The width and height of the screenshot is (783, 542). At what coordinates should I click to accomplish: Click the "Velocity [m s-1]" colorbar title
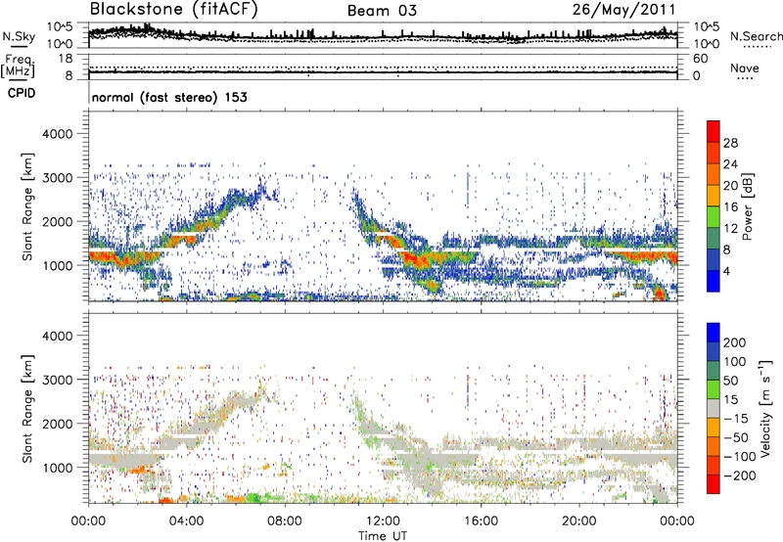click(765, 408)
